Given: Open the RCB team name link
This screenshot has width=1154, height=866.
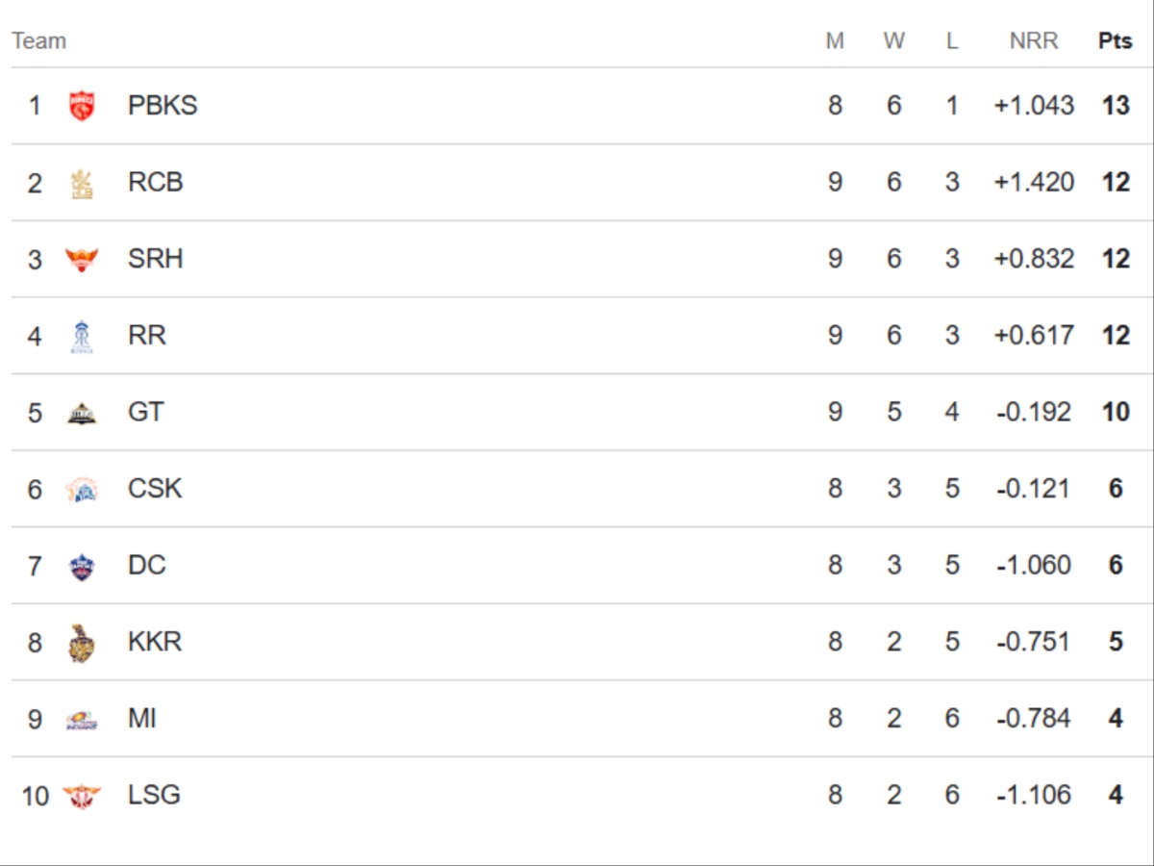Looking at the screenshot, I should (x=155, y=183).
